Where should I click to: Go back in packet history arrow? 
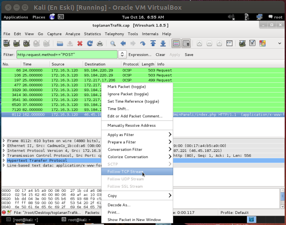123,43
